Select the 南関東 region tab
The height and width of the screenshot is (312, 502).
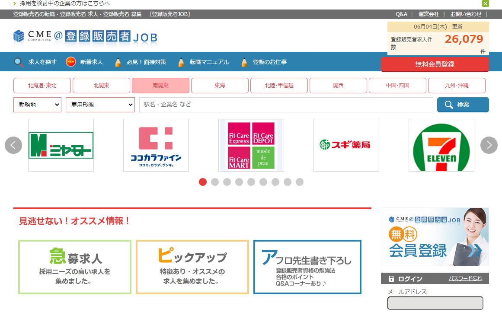pyautogui.click(x=160, y=86)
